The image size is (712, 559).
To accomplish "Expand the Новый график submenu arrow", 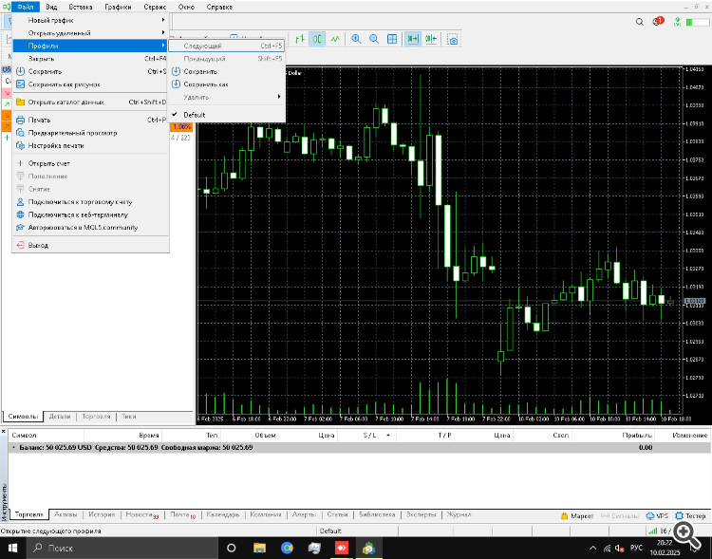I will (x=163, y=20).
